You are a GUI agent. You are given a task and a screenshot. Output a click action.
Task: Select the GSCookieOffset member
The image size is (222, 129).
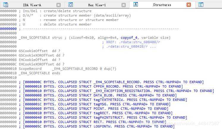tap(33, 51)
